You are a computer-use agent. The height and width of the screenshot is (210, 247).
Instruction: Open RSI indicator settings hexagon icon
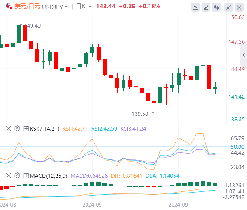17,128
